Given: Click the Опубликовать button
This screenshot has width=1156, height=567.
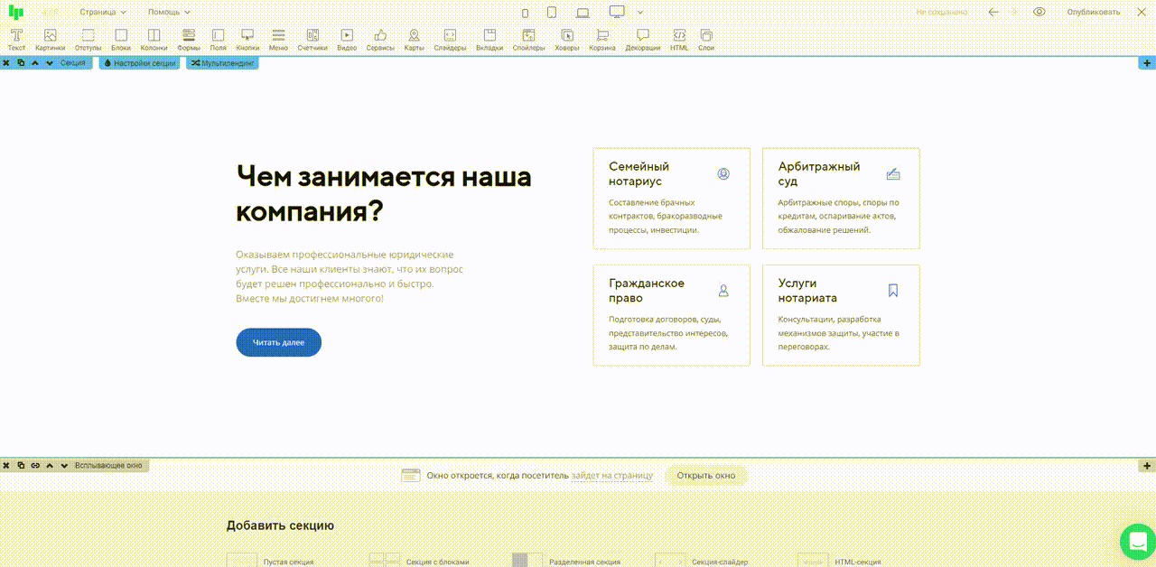Looking at the screenshot, I should point(1093,13).
